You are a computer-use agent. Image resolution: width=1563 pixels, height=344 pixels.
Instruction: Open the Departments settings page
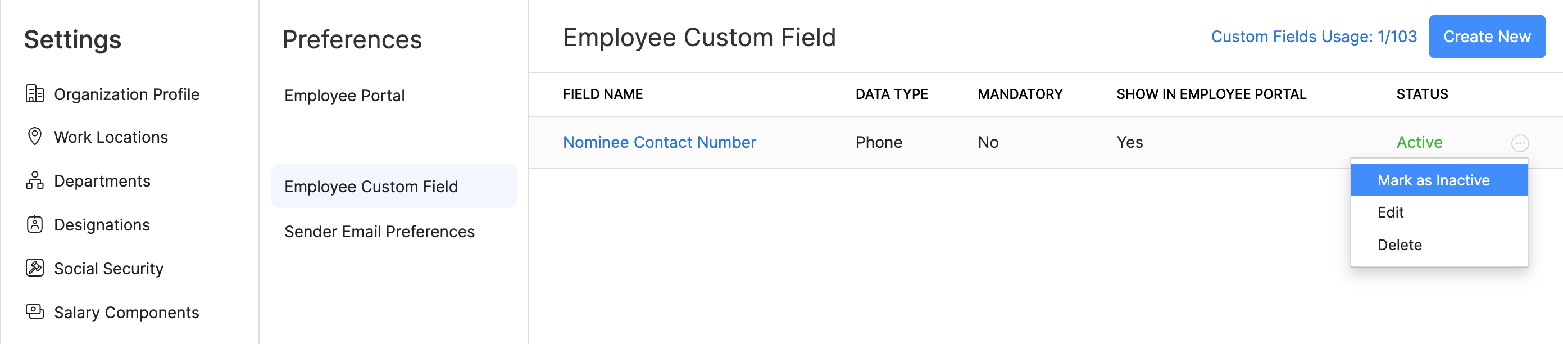click(x=102, y=181)
